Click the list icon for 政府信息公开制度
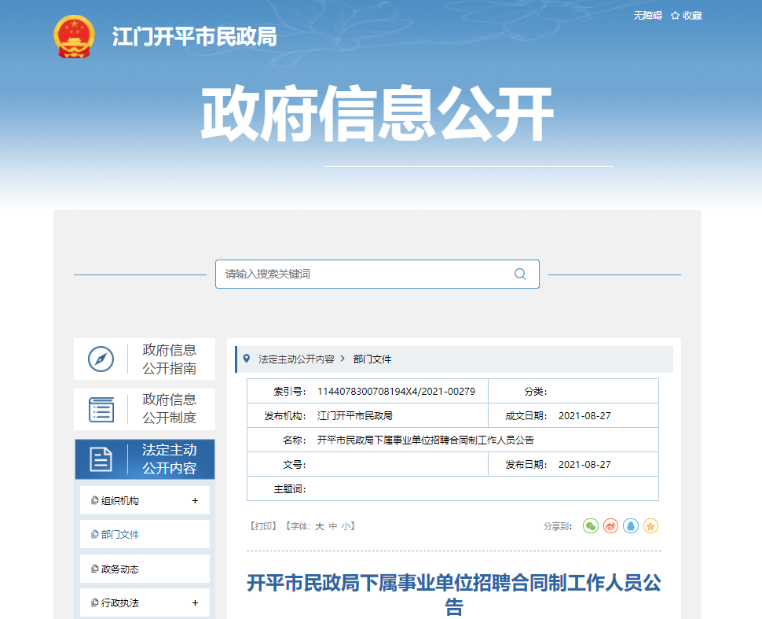762x619 pixels. coord(101,409)
